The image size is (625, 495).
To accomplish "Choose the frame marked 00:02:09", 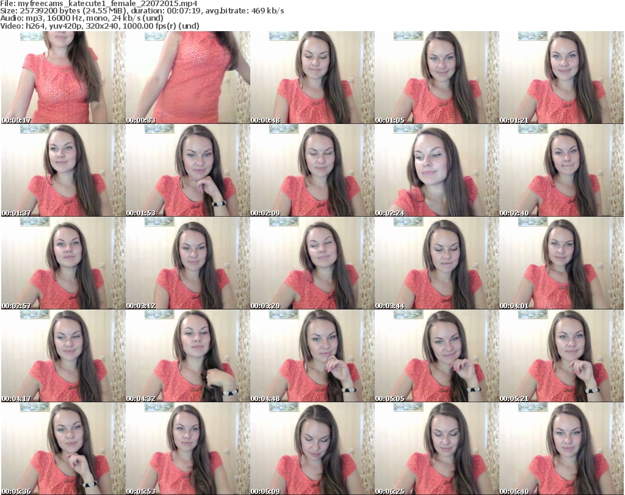I will click(312, 170).
